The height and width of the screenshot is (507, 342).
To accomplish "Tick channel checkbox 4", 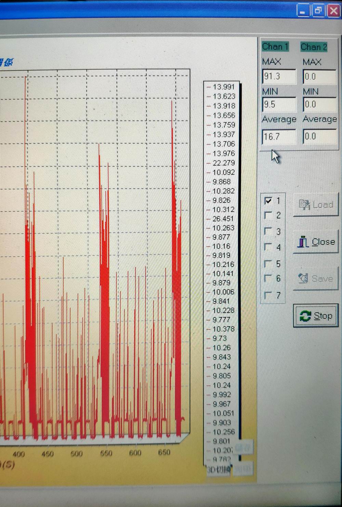I will [x=268, y=246].
